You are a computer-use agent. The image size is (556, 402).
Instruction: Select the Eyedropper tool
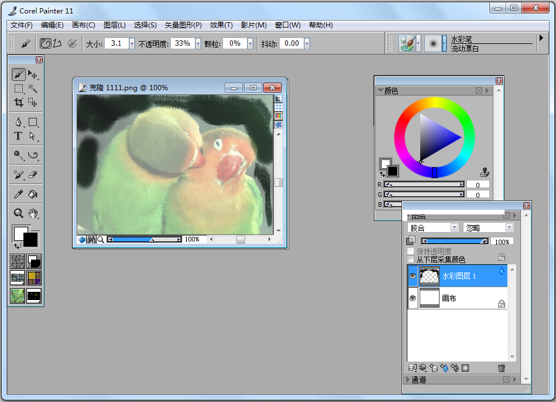pos(19,193)
